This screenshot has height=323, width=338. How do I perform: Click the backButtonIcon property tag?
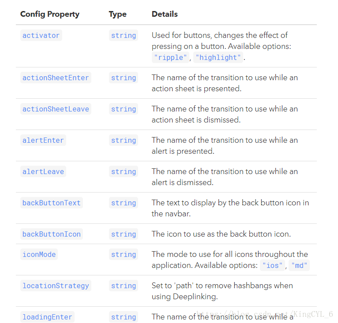pos(52,234)
